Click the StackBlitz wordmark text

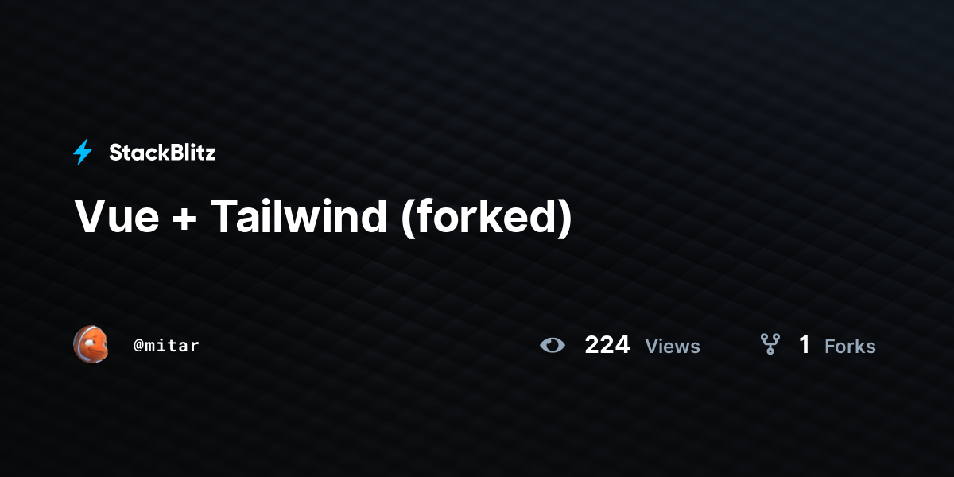pos(162,153)
